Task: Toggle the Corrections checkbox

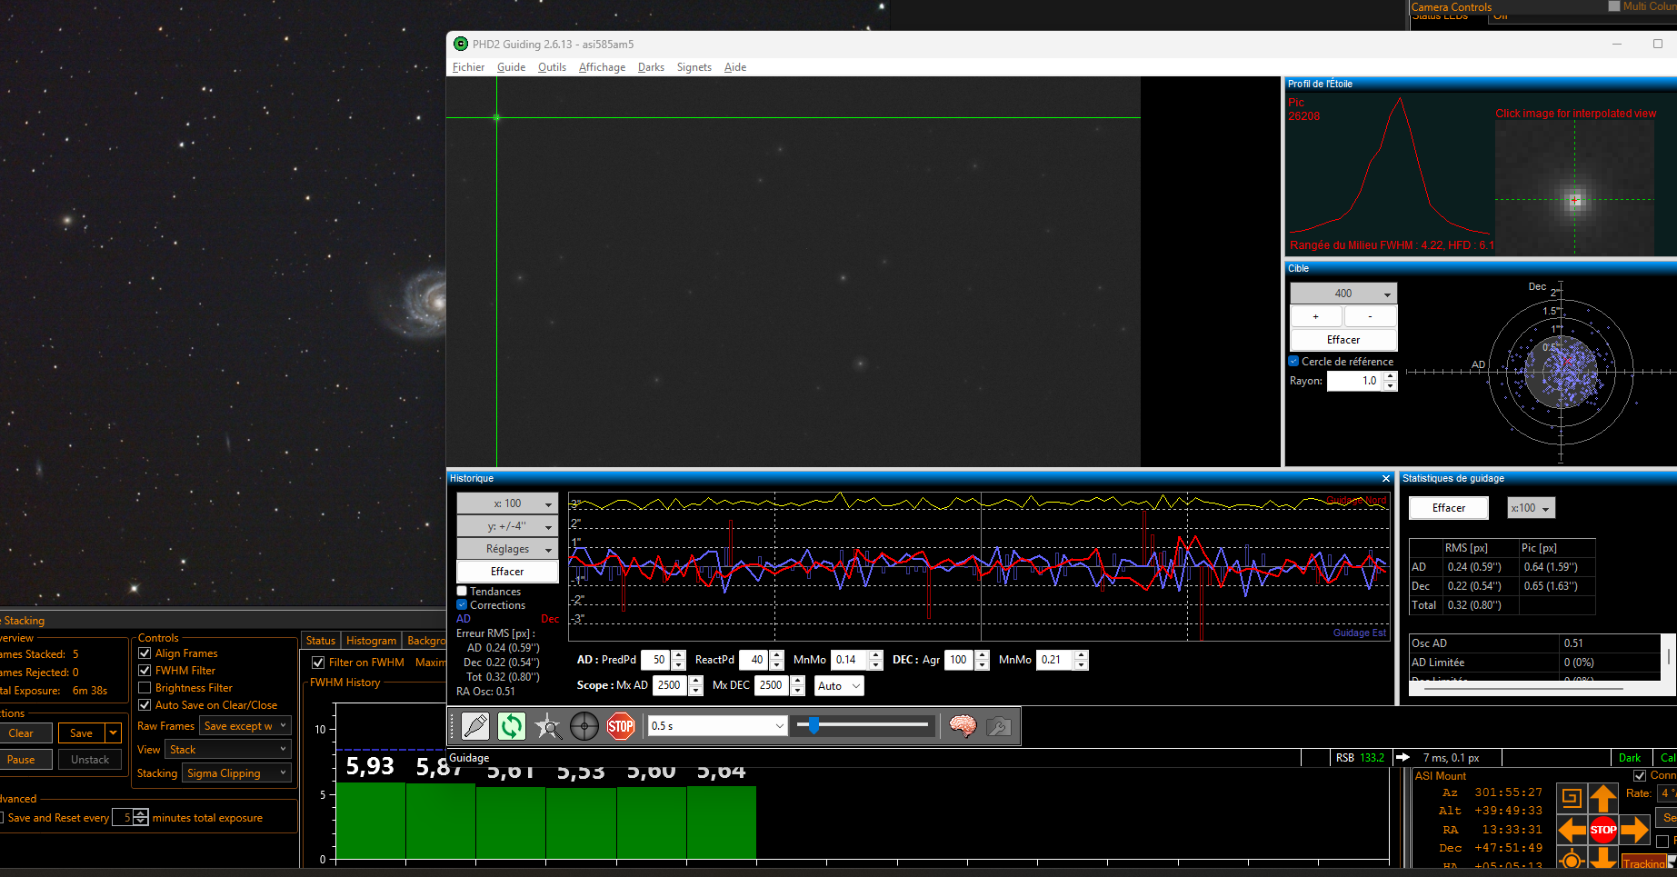Action: click(462, 605)
